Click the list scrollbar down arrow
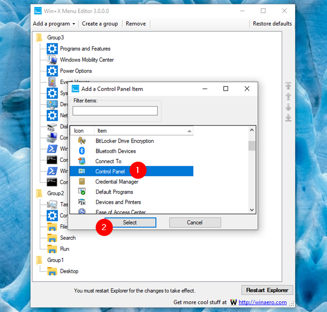Viewport: 327px width, 312px height. [252, 210]
